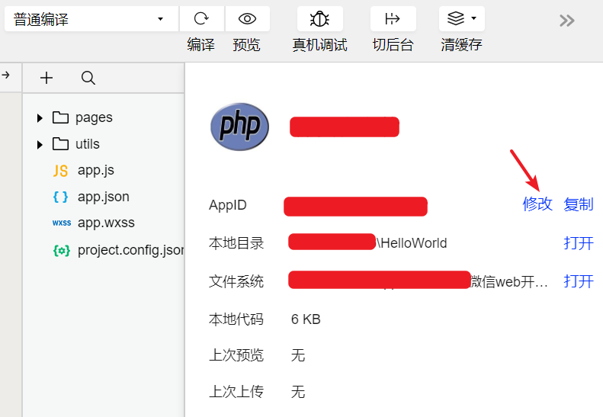Expand the pages folder arrow
603x417 pixels.
click(x=39, y=117)
